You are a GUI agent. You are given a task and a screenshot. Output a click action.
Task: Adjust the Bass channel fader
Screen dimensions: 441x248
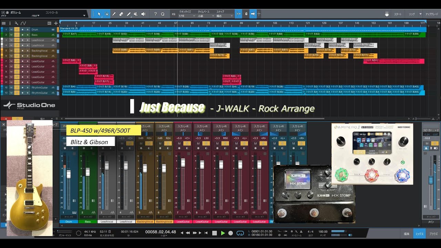pyautogui.click(x=88, y=172)
